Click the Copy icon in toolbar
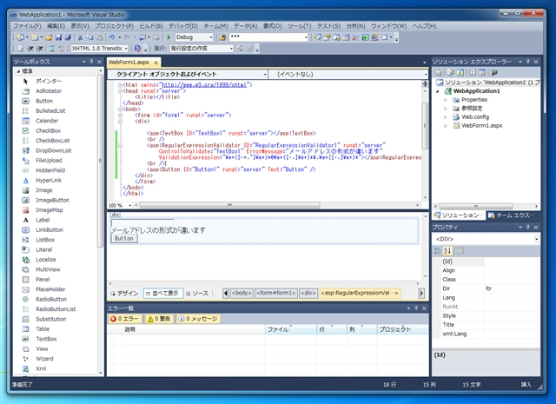556x404 pixels. click(x=89, y=37)
